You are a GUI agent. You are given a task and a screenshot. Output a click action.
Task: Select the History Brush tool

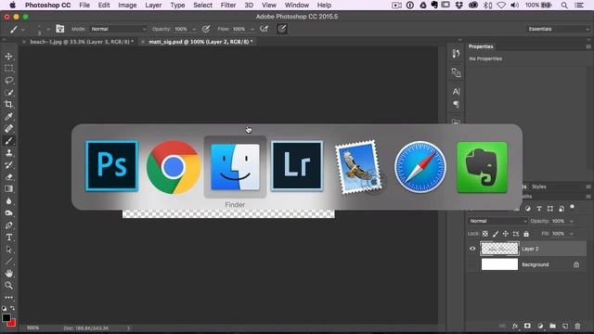click(8, 165)
